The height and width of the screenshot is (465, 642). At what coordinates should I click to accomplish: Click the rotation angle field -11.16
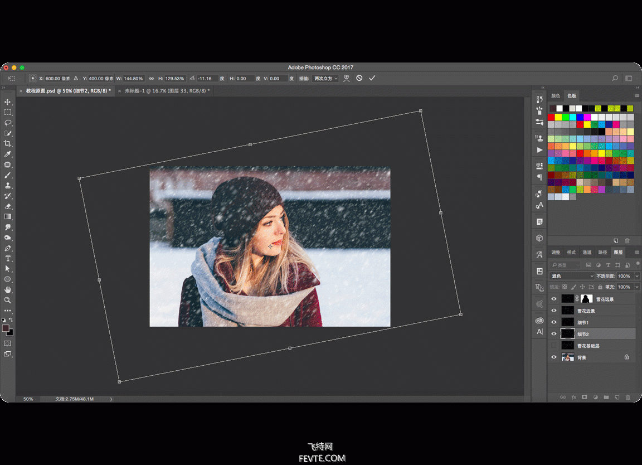207,78
